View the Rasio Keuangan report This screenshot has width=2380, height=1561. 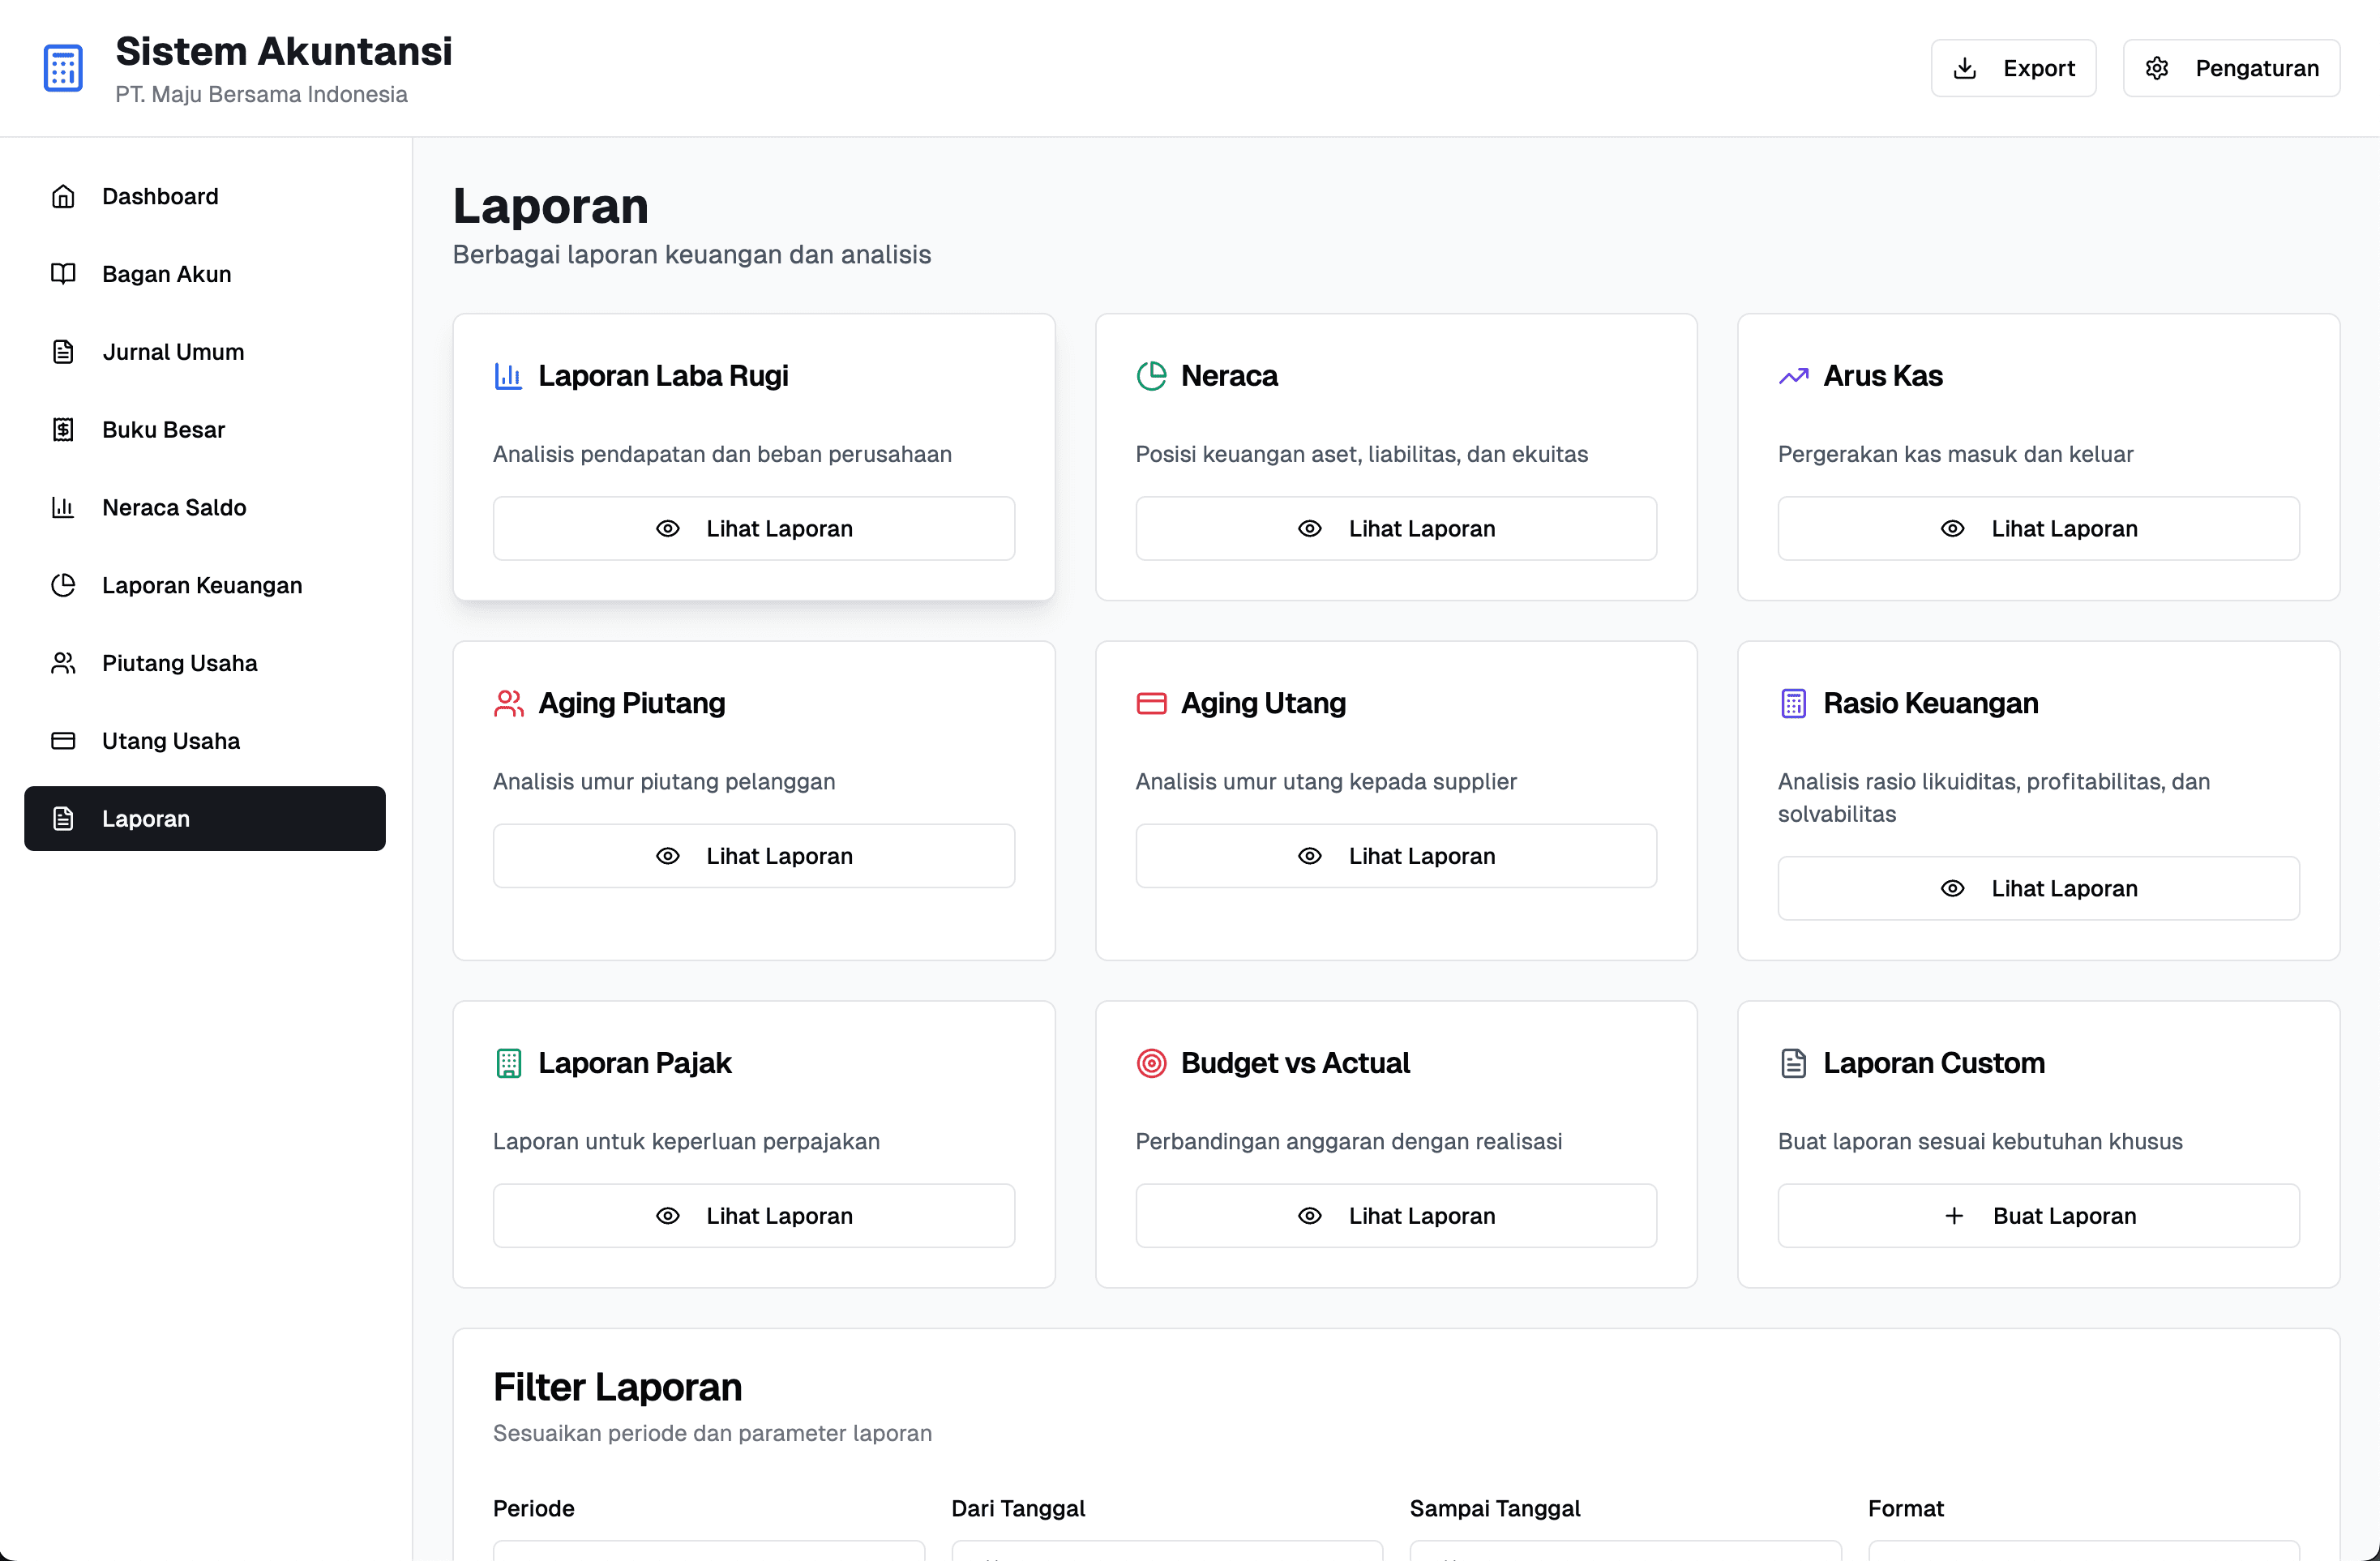(x=2038, y=889)
